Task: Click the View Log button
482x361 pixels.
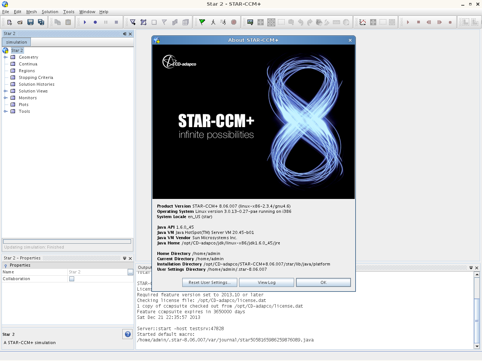Action: tap(267, 282)
